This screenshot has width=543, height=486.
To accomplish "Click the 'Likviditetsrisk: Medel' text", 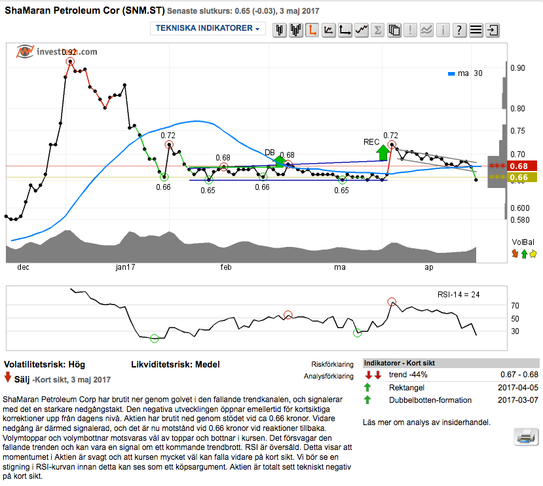I will point(176,364).
